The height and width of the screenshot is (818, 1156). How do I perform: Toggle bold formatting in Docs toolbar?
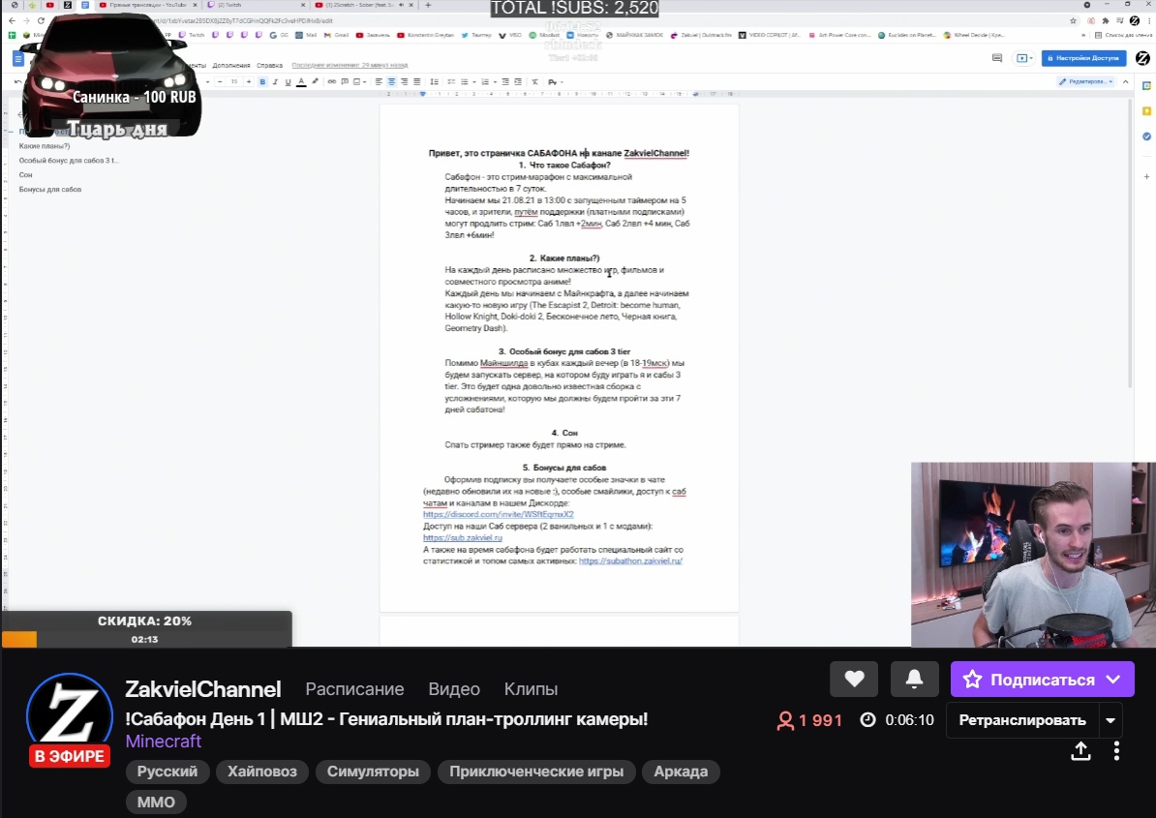tap(262, 81)
